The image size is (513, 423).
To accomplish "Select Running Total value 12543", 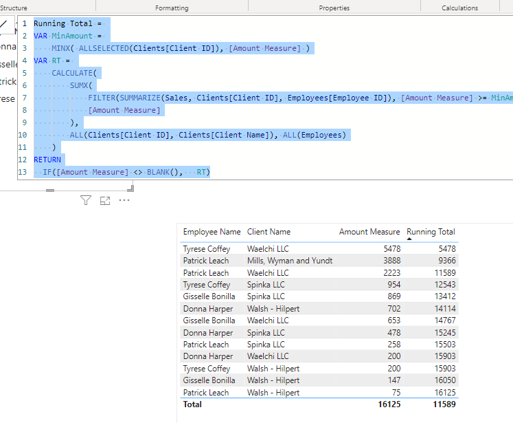I will coord(445,285).
